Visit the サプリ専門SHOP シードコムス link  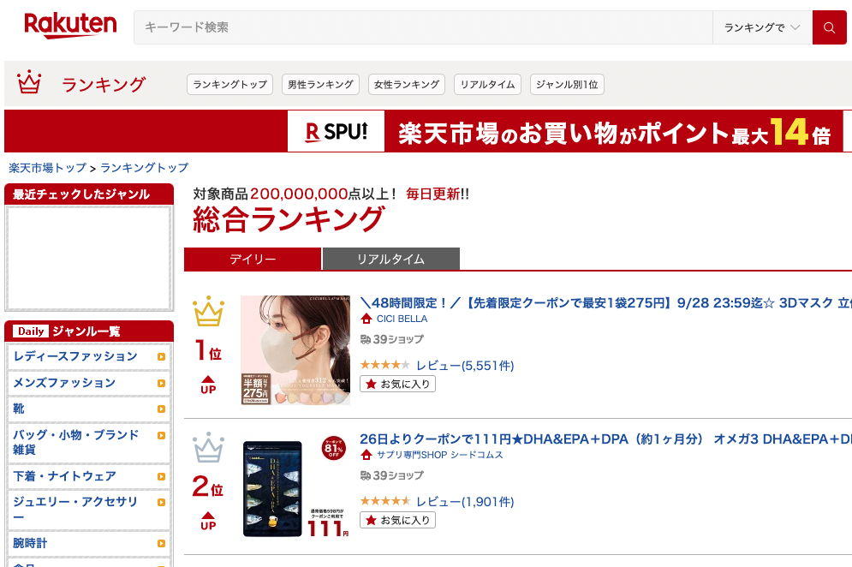click(440, 455)
